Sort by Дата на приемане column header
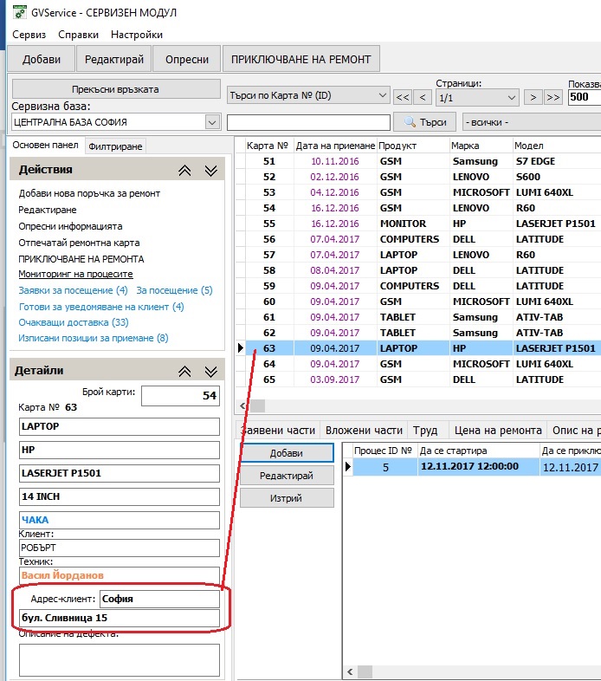This screenshot has width=601, height=681. click(335, 146)
